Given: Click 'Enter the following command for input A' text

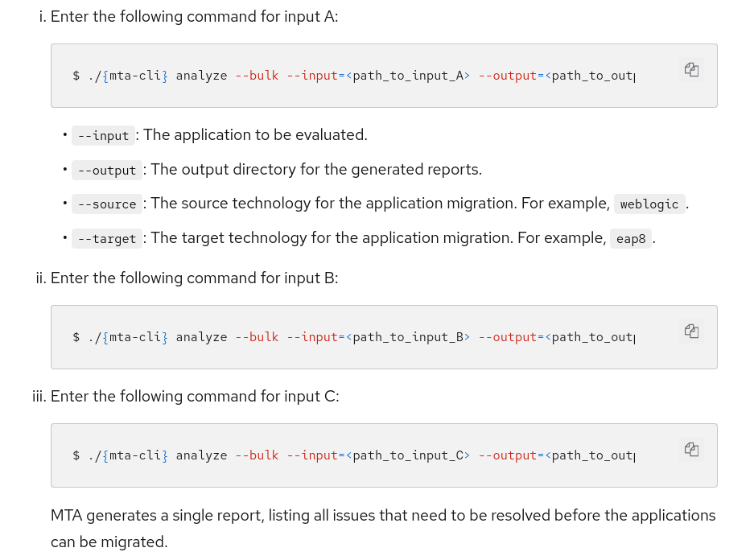Looking at the screenshot, I should 194,17.
